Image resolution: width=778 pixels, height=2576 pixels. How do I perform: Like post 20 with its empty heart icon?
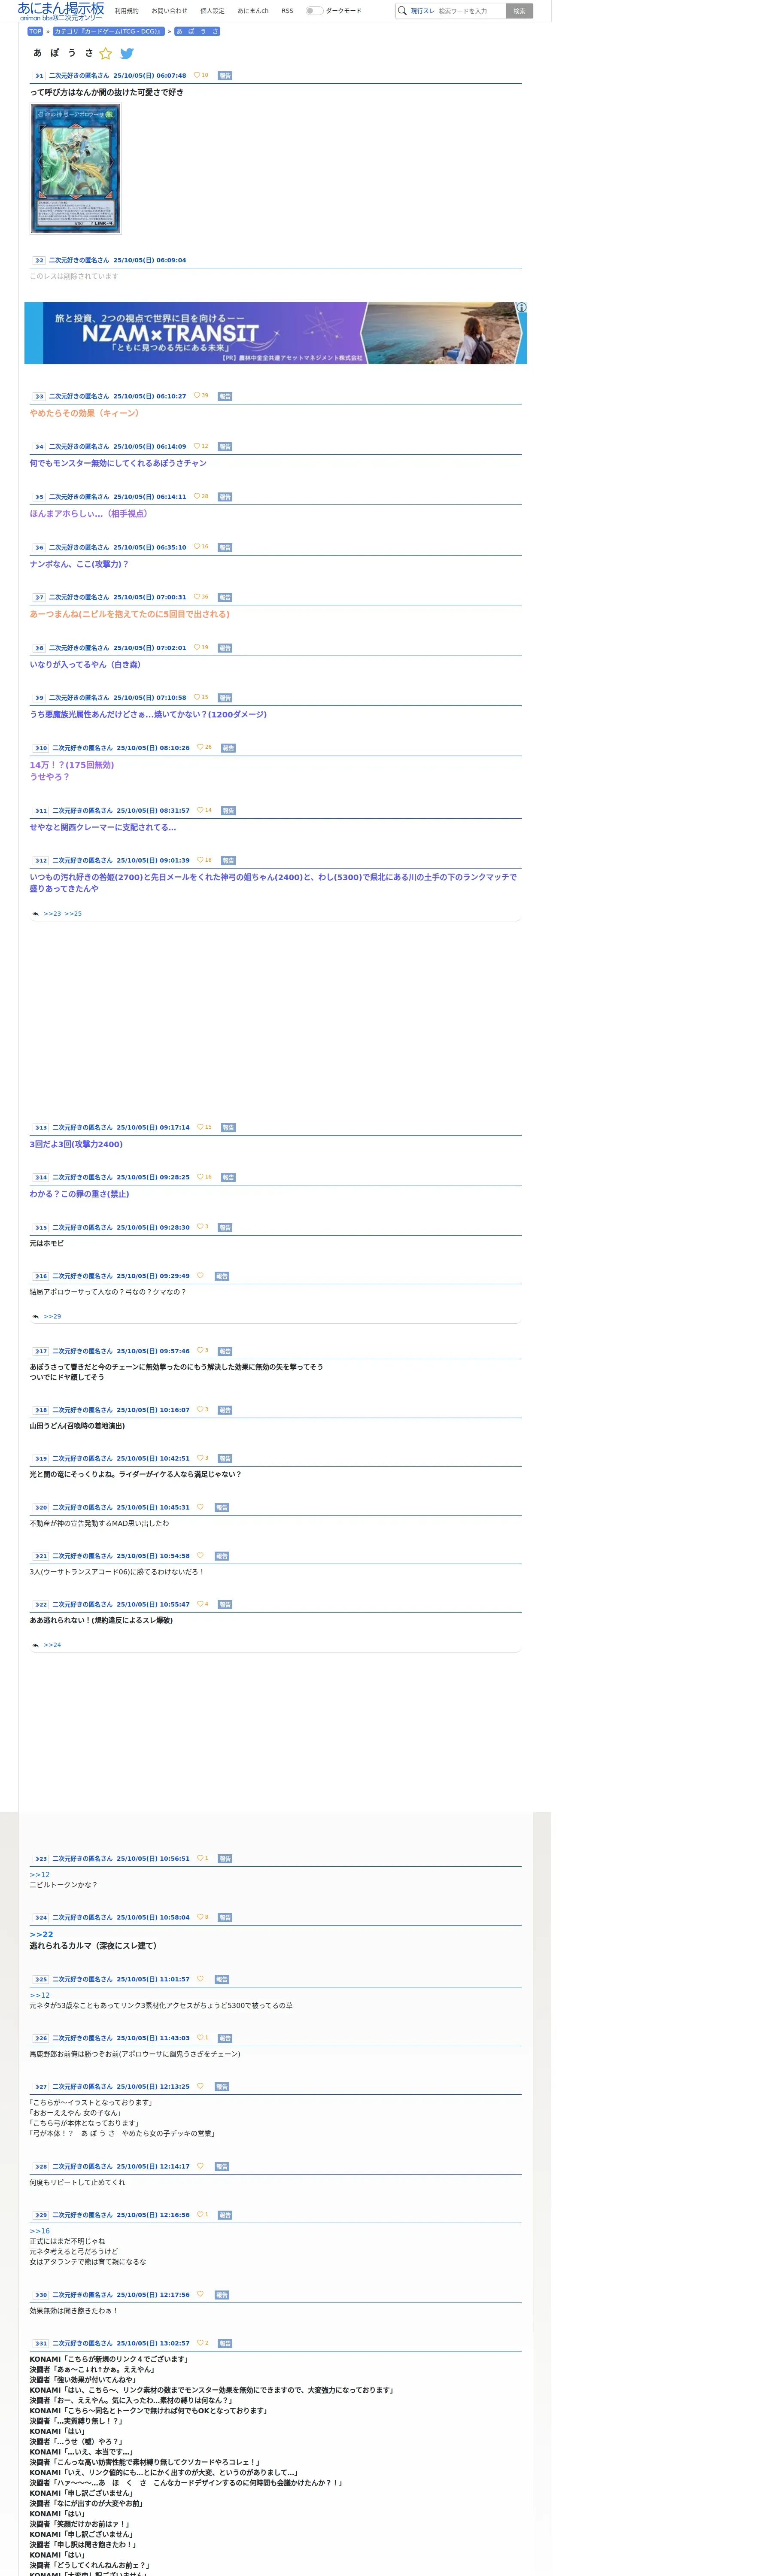(200, 1507)
